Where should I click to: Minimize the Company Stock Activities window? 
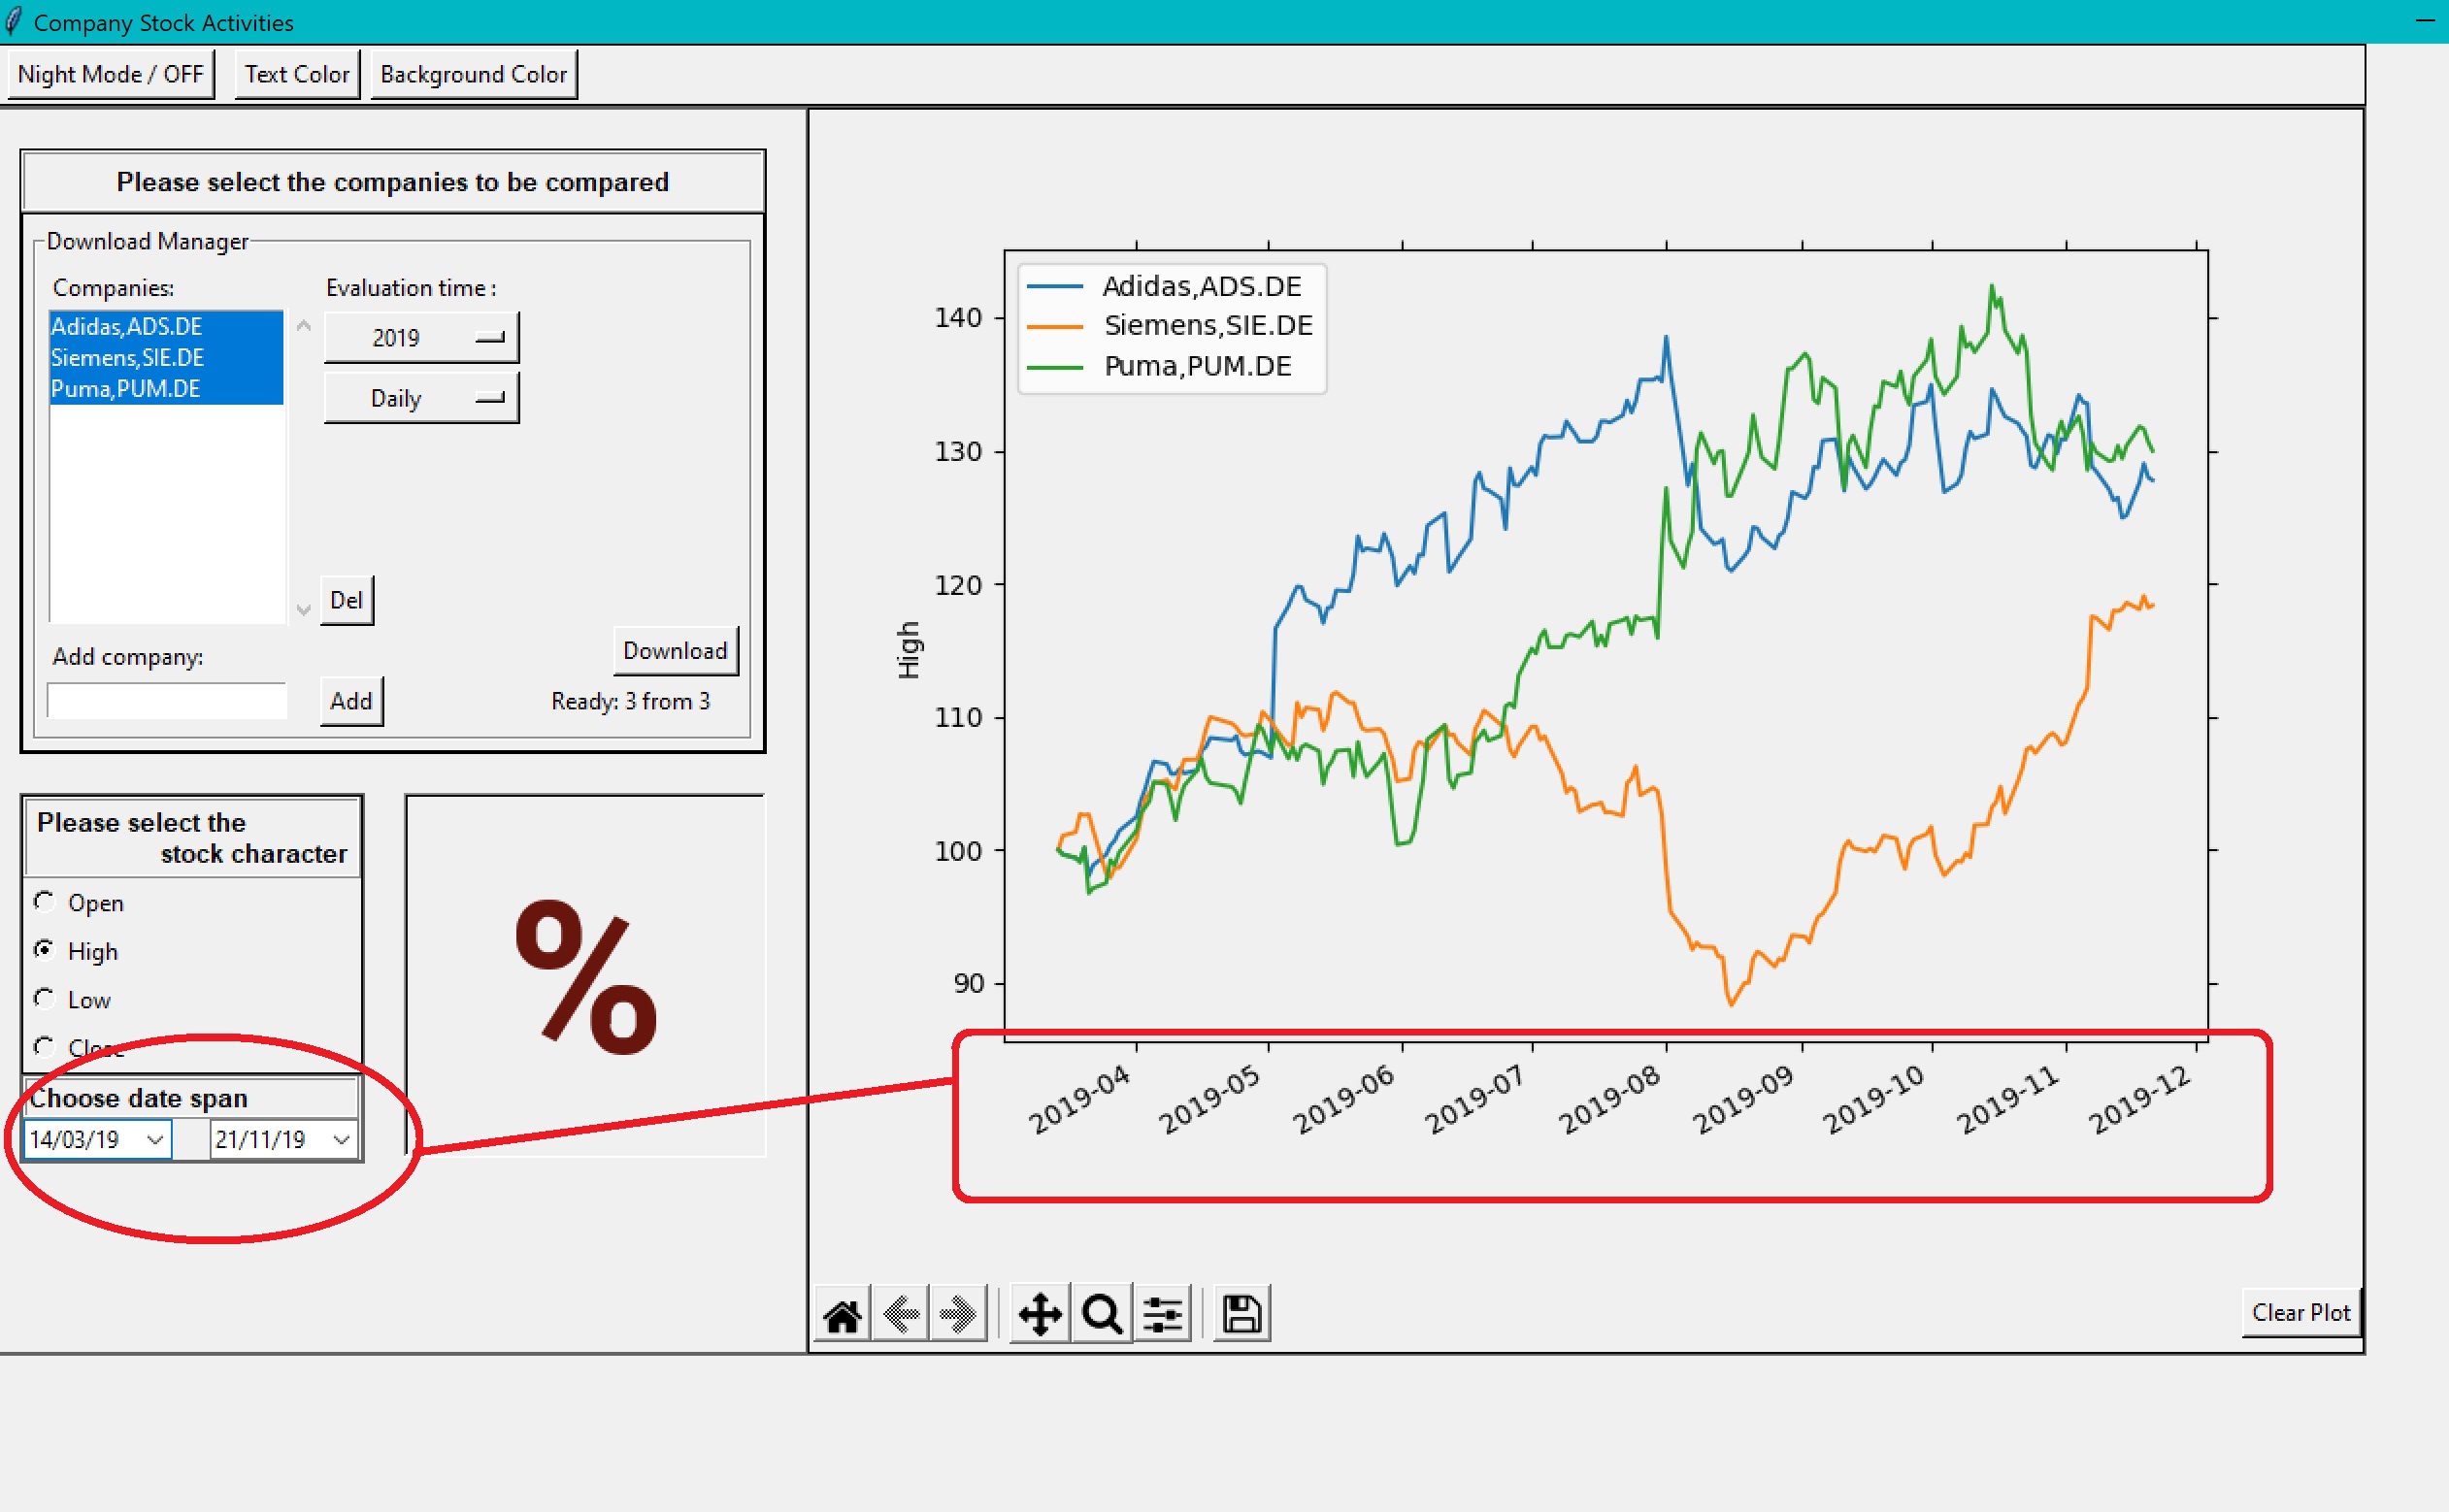click(x=2425, y=21)
